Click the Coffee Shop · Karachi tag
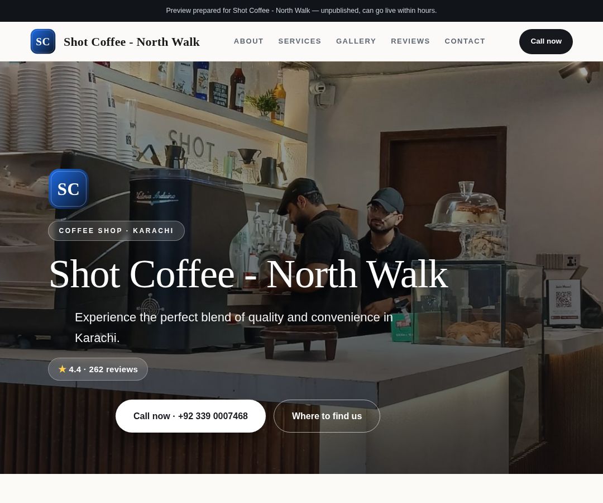The width and height of the screenshot is (603, 503). pos(116,230)
